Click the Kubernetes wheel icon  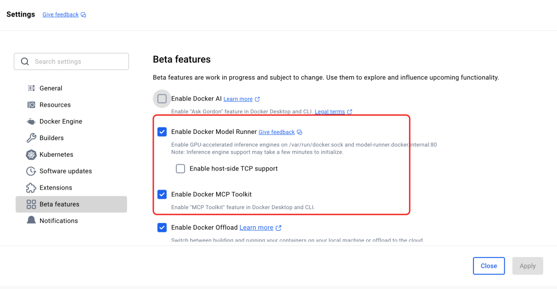31,155
